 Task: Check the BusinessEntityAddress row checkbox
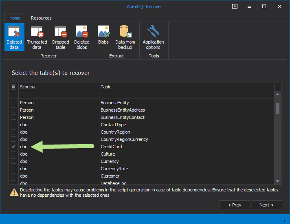coord(13,110)
